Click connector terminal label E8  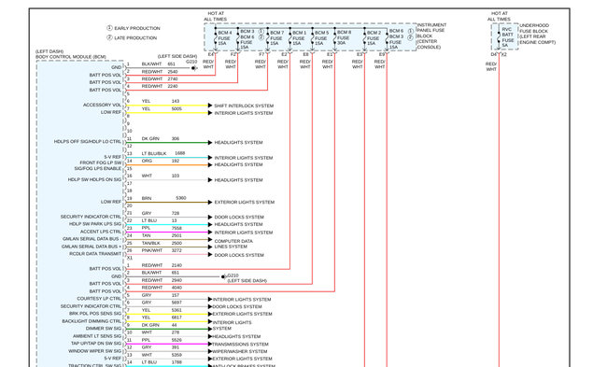coord(306,54)
